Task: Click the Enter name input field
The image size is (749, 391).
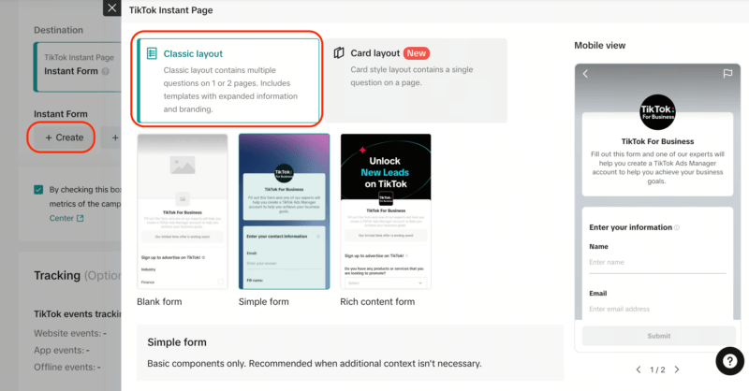Action: click(656, 263)
